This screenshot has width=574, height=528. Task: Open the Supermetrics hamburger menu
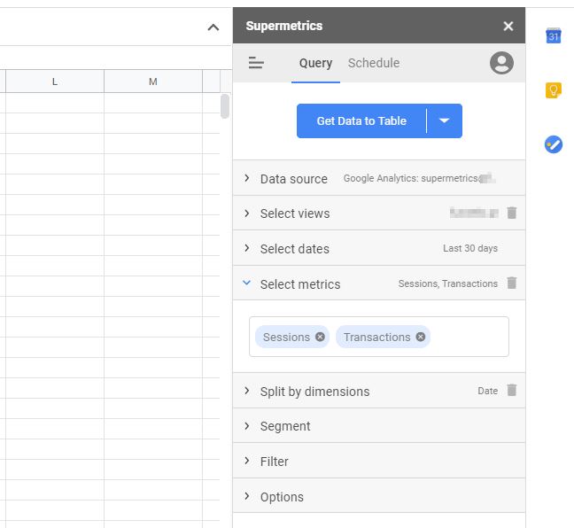tap(256, 63)
